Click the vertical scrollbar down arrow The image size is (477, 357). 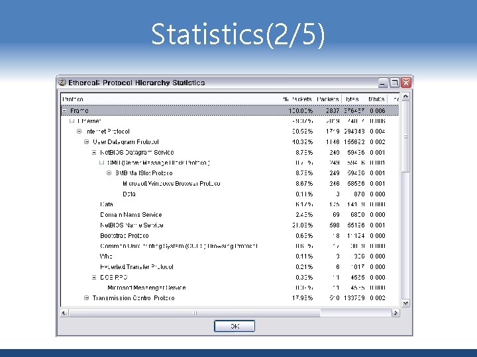[405, 303]
